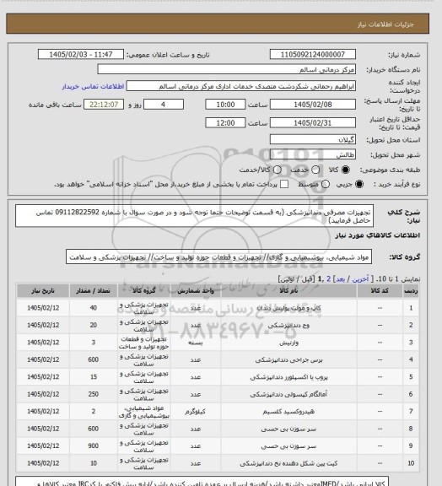This screenshot has width=442, height=486.
Task: Select item کیت پین شکل دهنده نخ دندانپزشکی
Action: tap(288, 463)
